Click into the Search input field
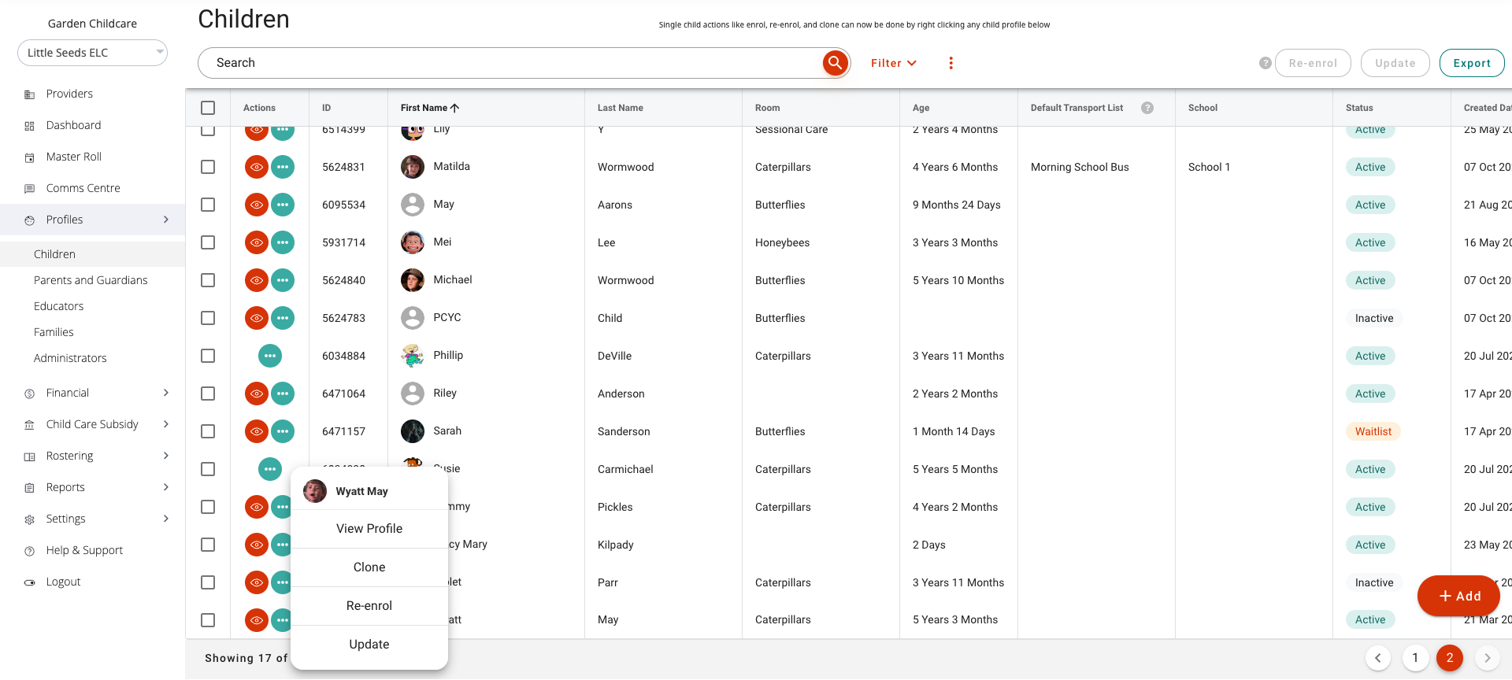The width and height of the screenshot is (1512, 680). click(x=512, y=63)
